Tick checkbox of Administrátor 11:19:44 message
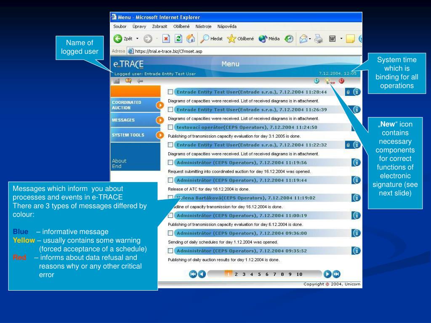The width and height of the screenshot is (431, 323). click(170, 180)
